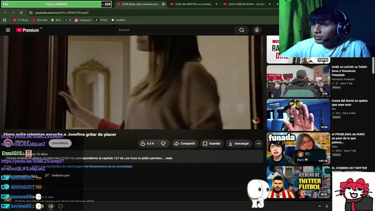
Task: Go back with the browser back arrow
Action: (x=5, y=13)
